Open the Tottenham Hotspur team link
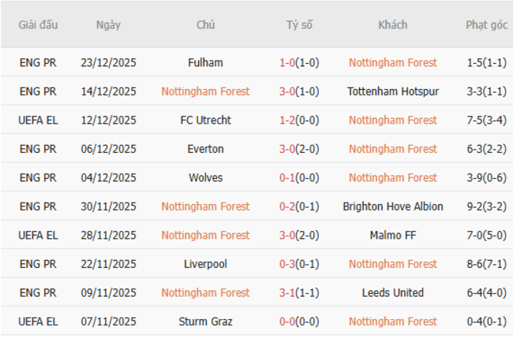 [392, 91]
